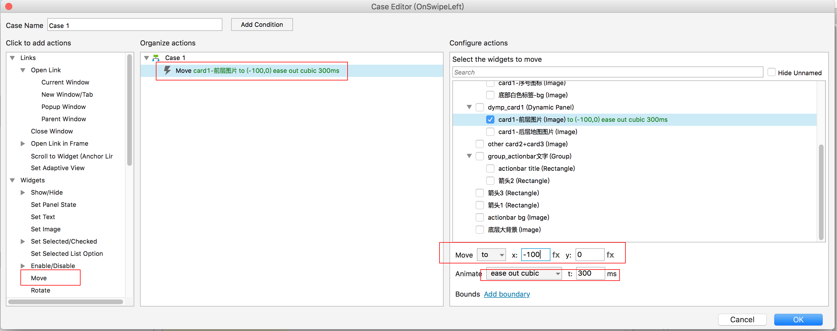Click the lightning bolt Move action icon
837x331 pixels.
pos(167,71)
